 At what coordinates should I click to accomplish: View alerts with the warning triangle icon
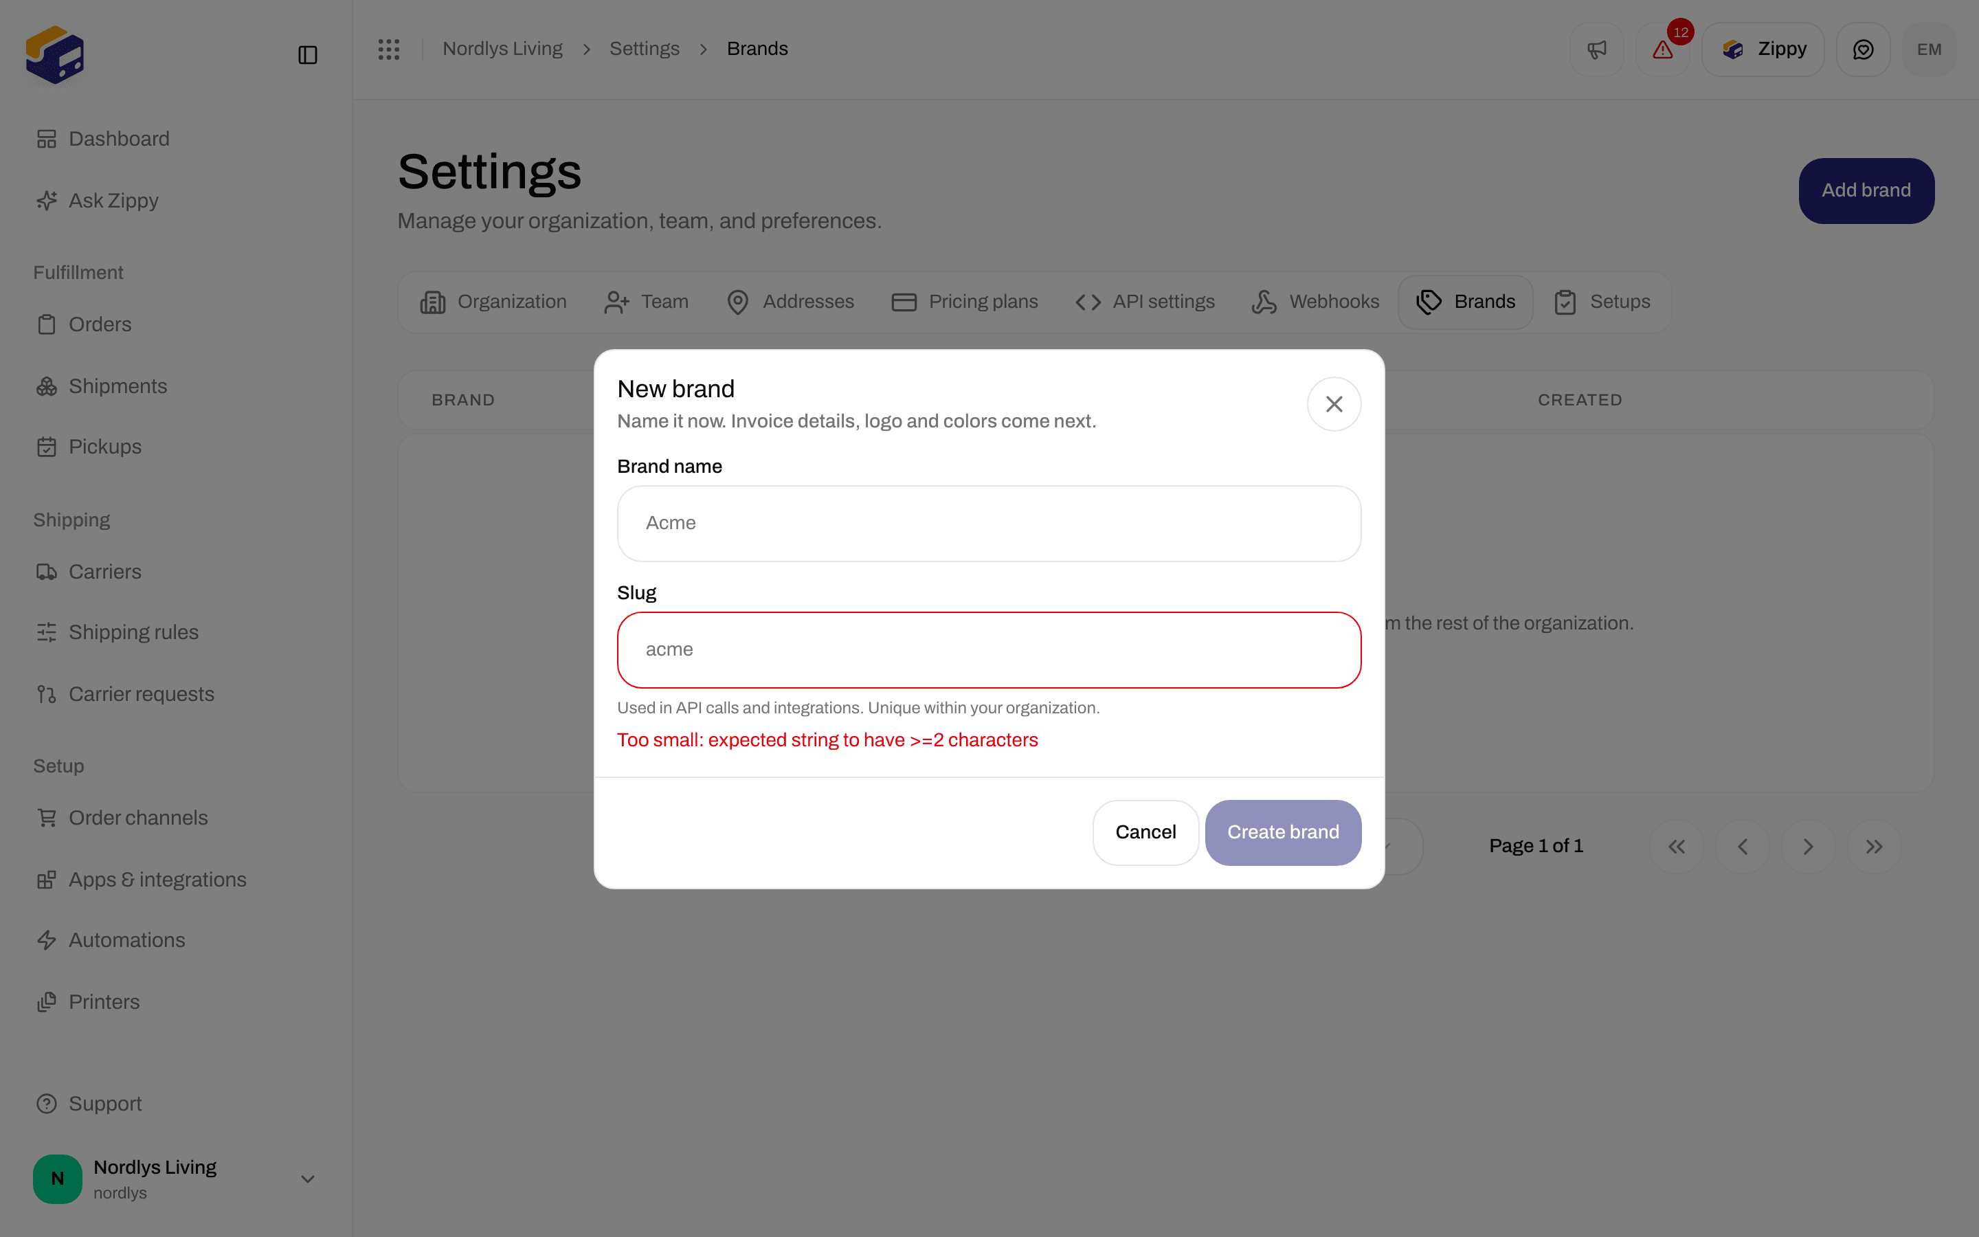(x=1662, y=49)
